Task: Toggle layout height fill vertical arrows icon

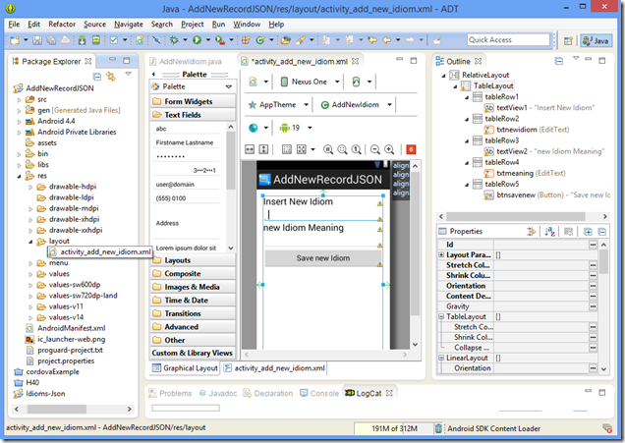Action: [x=263, y=149]
